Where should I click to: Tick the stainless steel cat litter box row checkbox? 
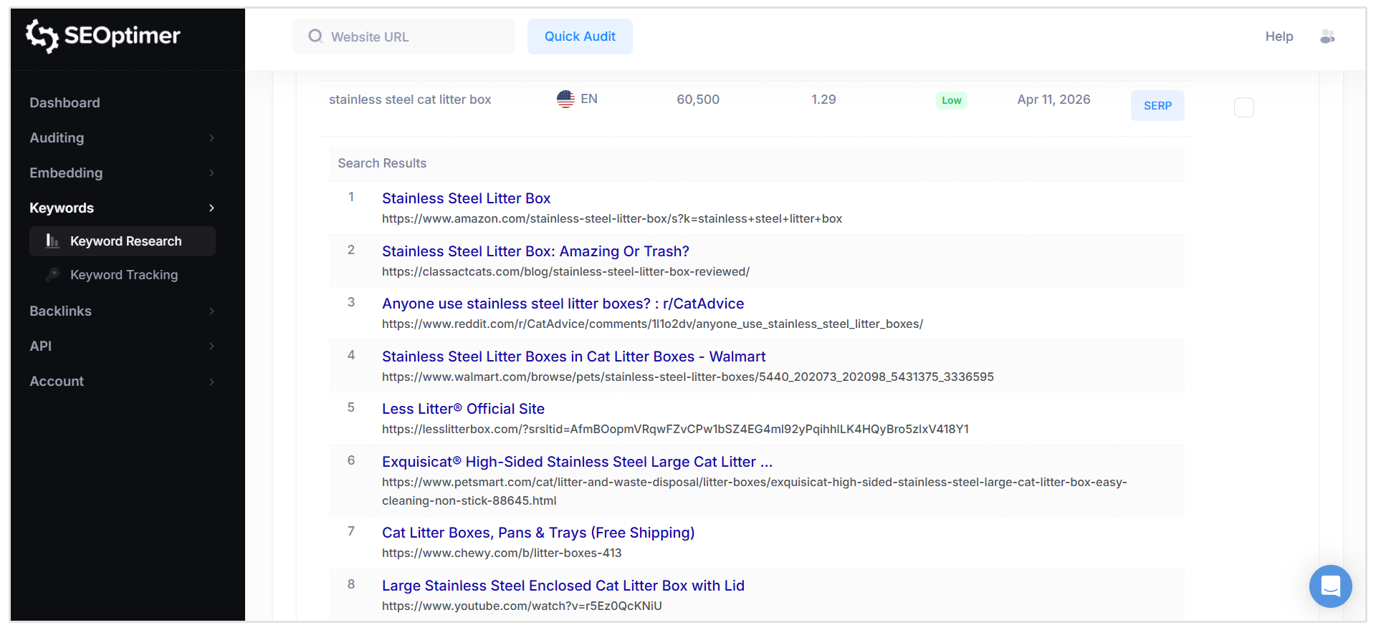point(1244,107)
